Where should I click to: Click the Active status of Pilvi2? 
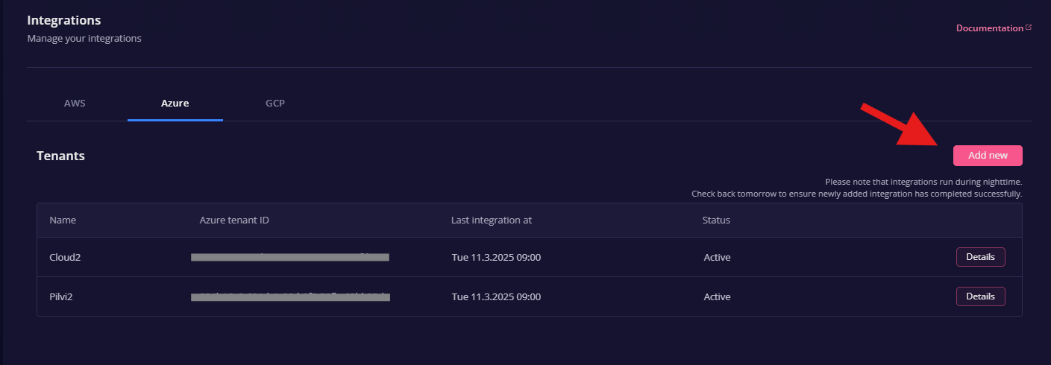click(x=717, y=297)
